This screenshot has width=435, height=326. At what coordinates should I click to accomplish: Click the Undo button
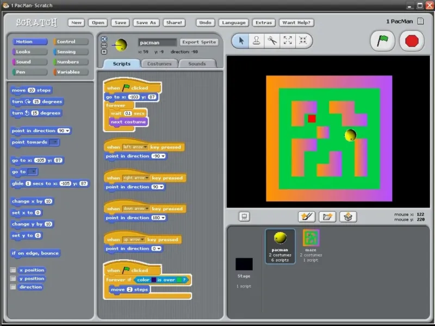(206, 23)
